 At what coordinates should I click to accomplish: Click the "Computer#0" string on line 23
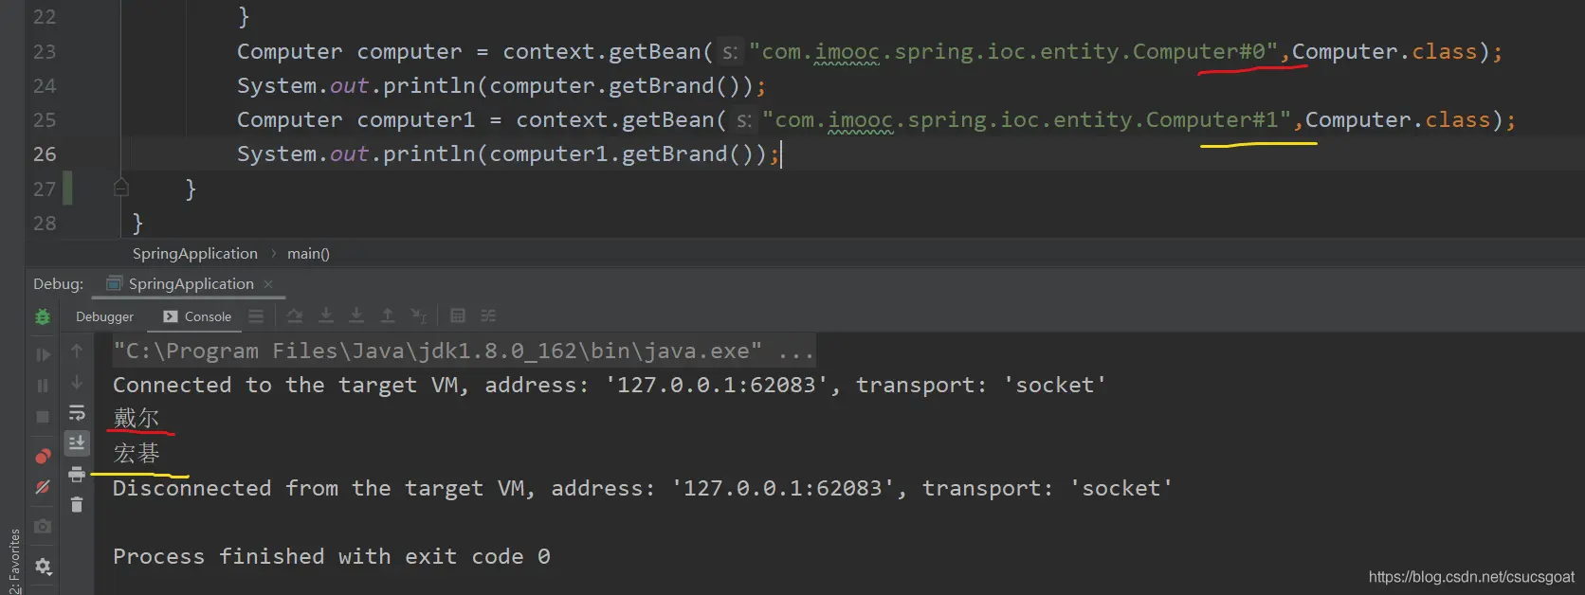tap(1013, 52)
